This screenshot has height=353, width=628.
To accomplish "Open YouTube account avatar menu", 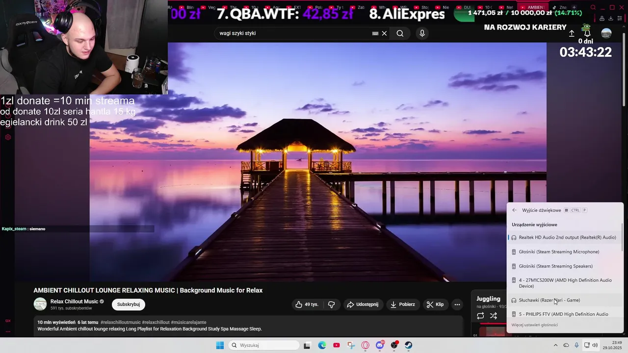I will tap(606, 33).
